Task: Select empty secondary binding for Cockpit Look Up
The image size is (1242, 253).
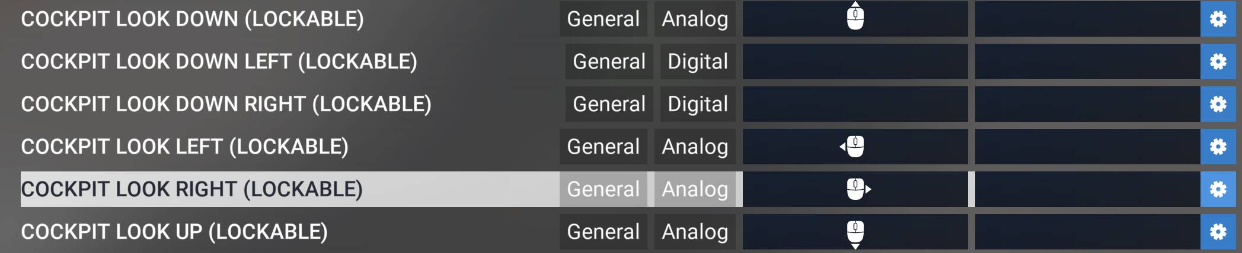Action: pyautogui.click(x=1087, y=232)
